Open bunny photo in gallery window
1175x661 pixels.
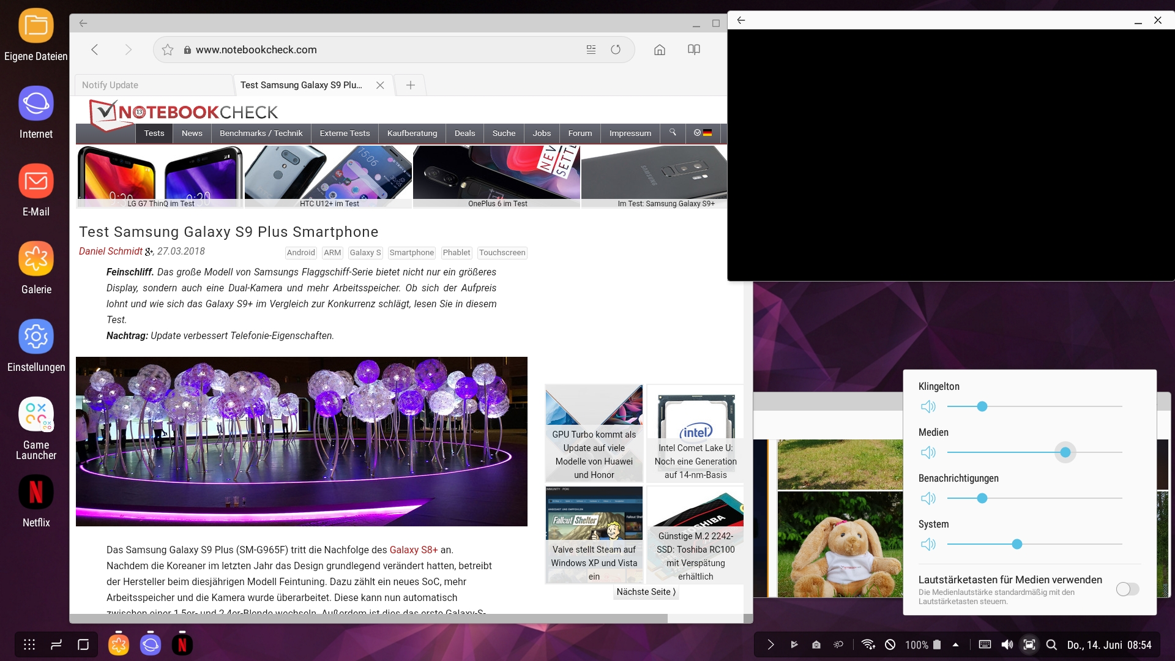tap(840, 544)
